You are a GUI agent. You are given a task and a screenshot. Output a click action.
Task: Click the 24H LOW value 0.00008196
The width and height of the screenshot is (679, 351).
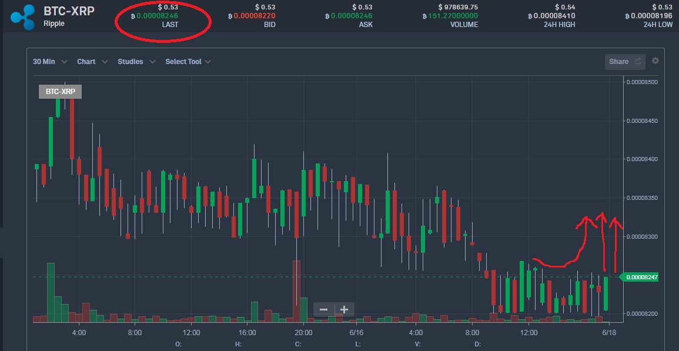tap(648, 16)
